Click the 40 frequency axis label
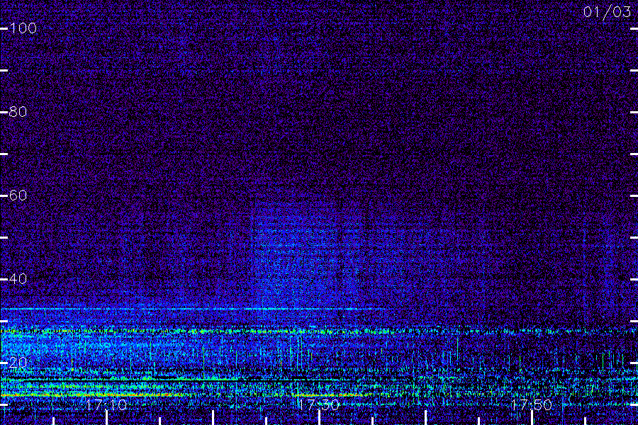Image resolution: width=638 pixels, height=425 pixels. [18, 278]
